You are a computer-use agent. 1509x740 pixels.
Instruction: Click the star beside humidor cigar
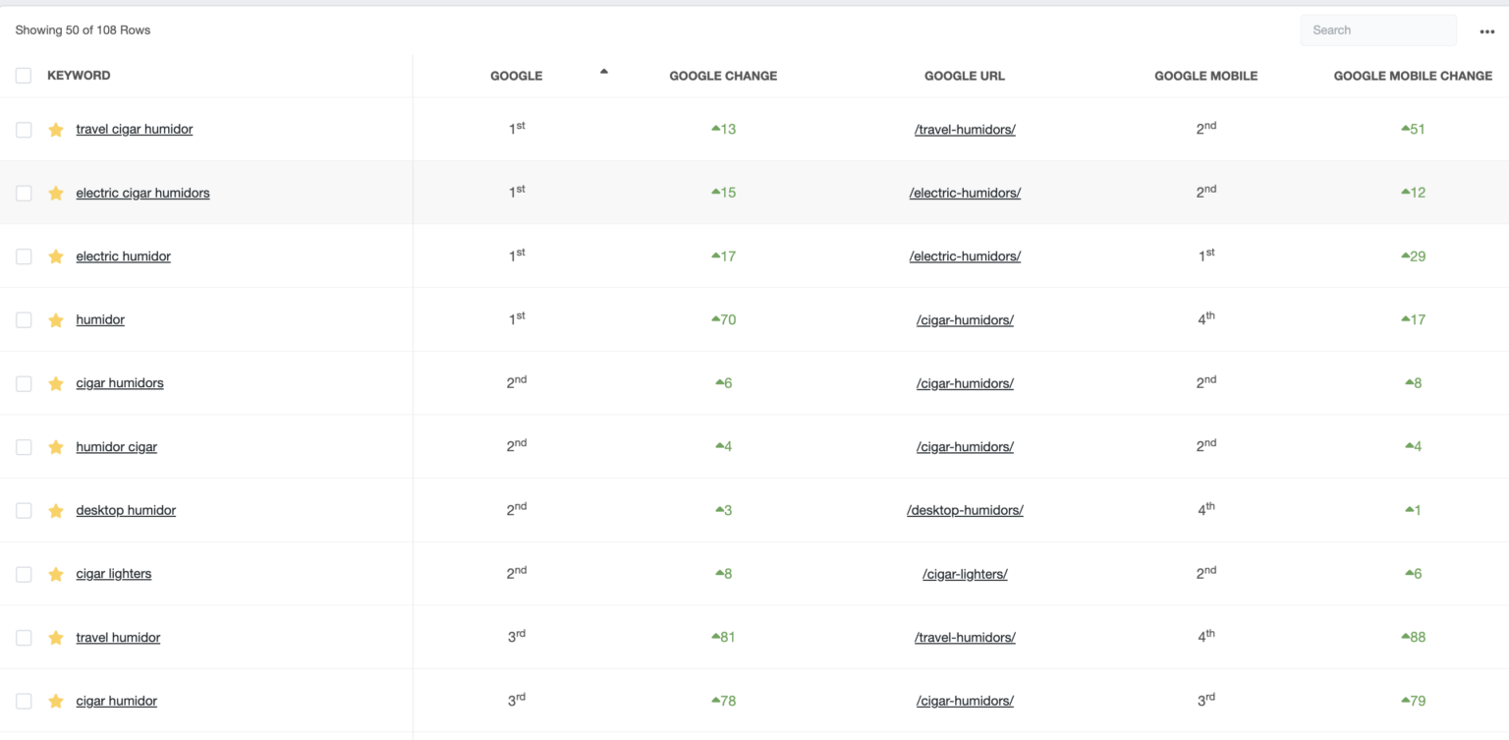[x=56, y=447]
